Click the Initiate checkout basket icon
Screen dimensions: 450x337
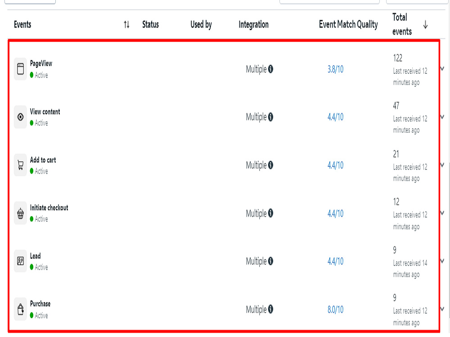[x=20, y=213]
